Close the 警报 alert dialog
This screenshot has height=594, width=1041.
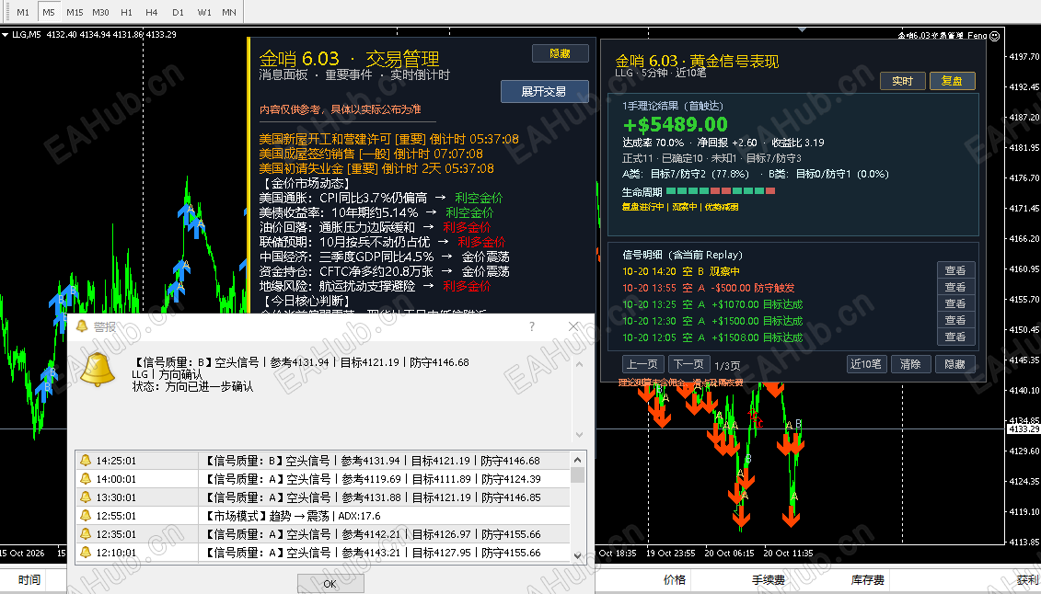click(574, 326)
